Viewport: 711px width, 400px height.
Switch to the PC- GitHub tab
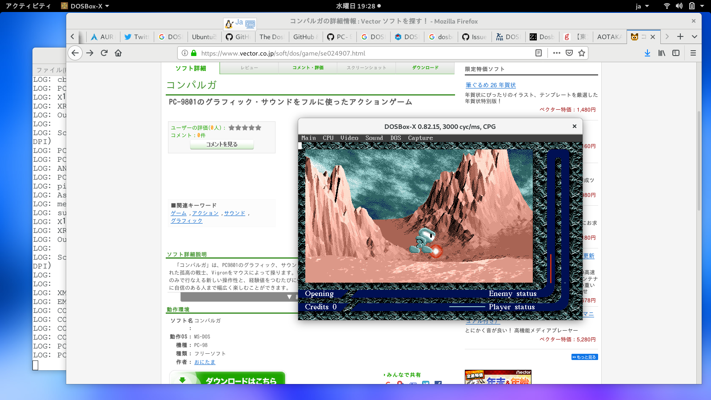coord(339,37)
